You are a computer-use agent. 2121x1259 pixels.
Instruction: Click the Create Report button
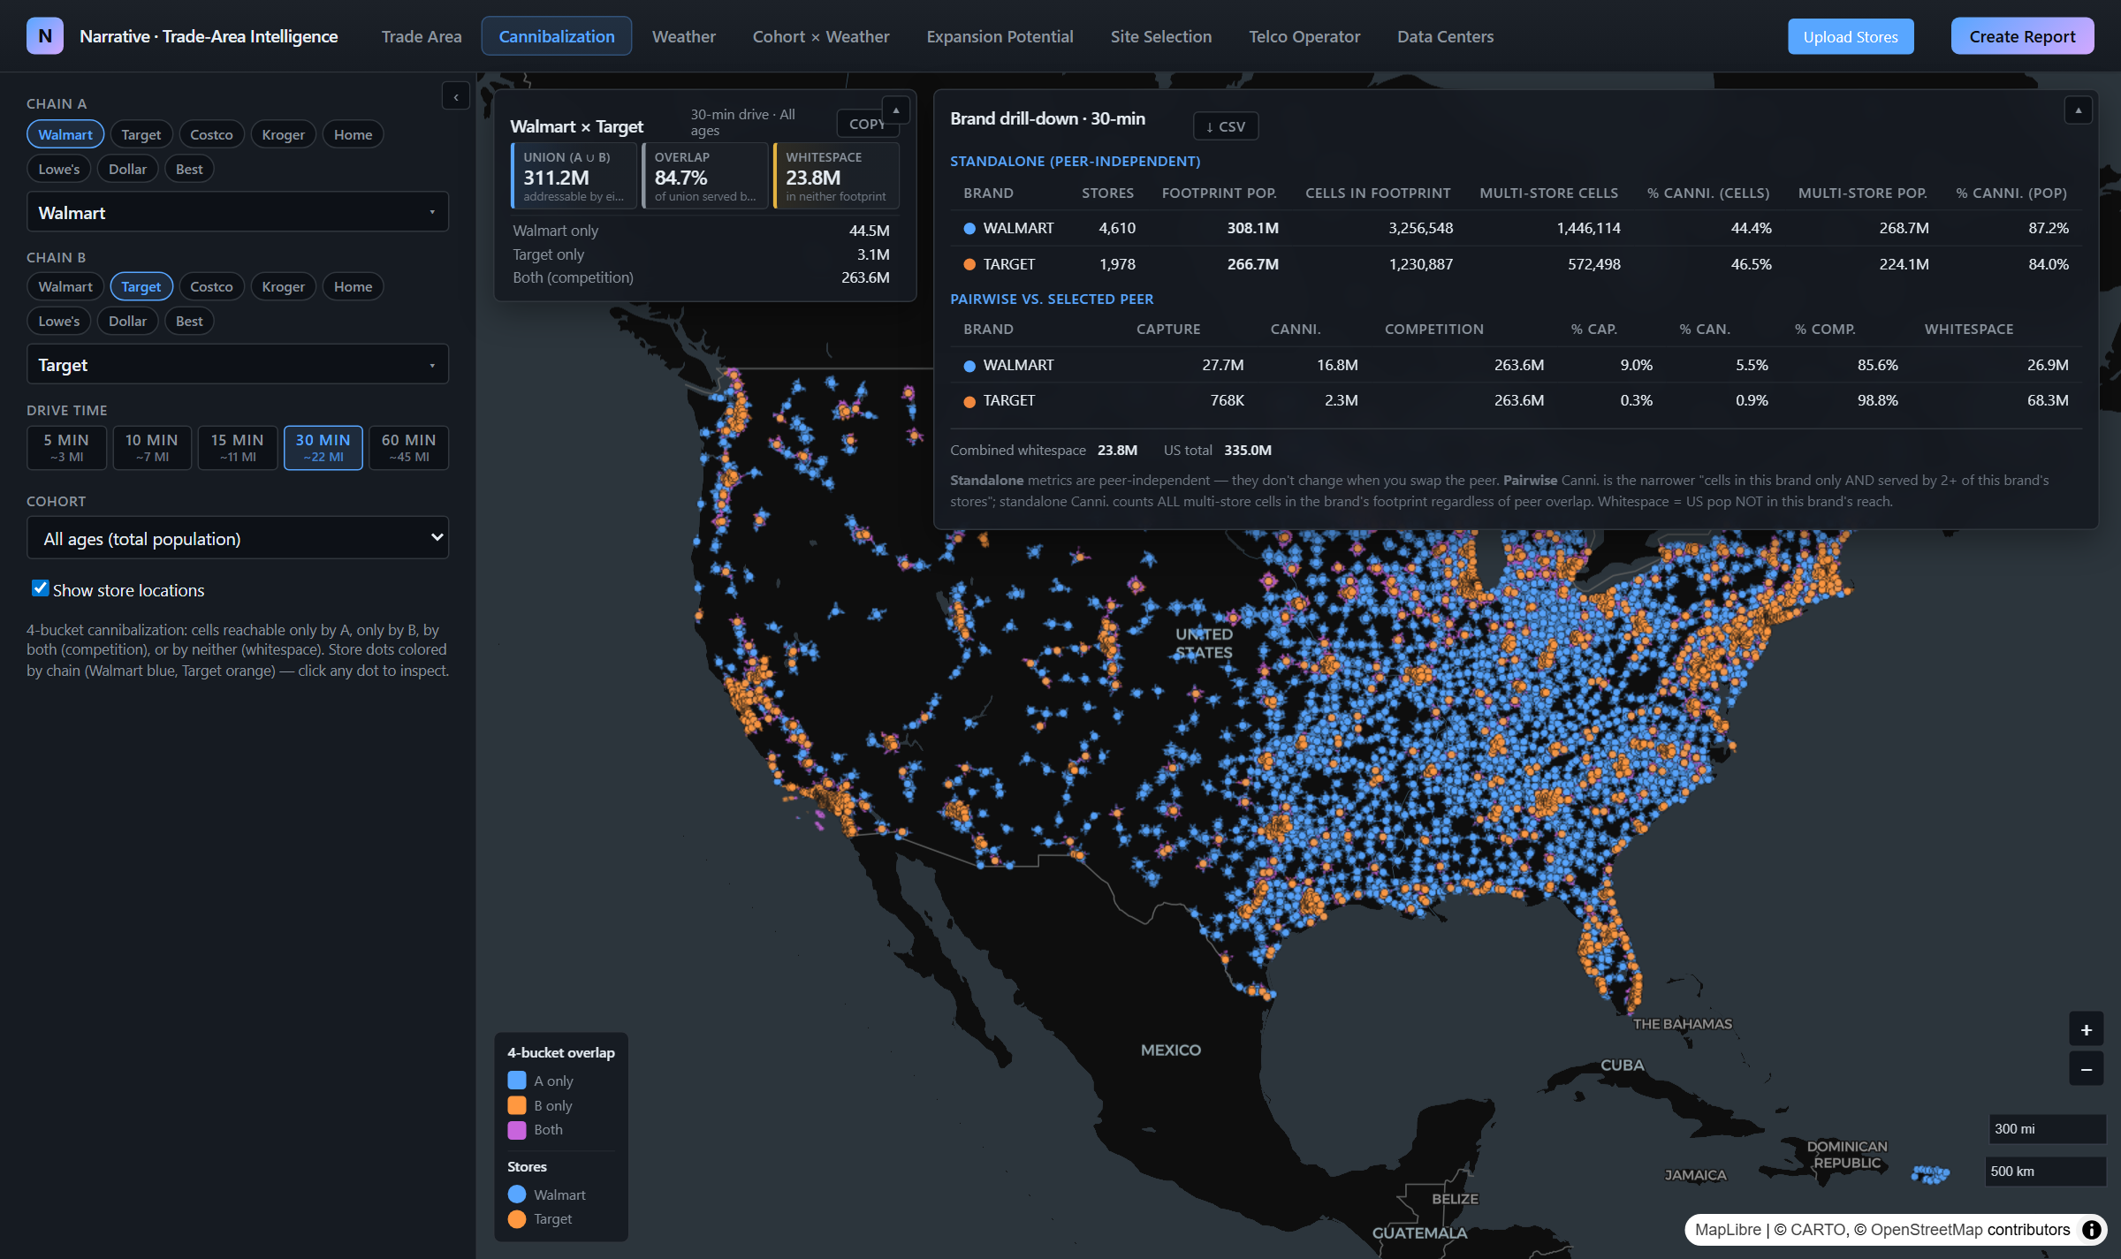pyautogui.click(x=2022, y=36)
